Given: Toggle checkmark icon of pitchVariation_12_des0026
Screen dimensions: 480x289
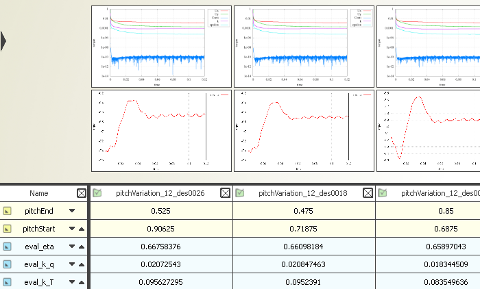Looking at the screenshot, I should point(97,192).
